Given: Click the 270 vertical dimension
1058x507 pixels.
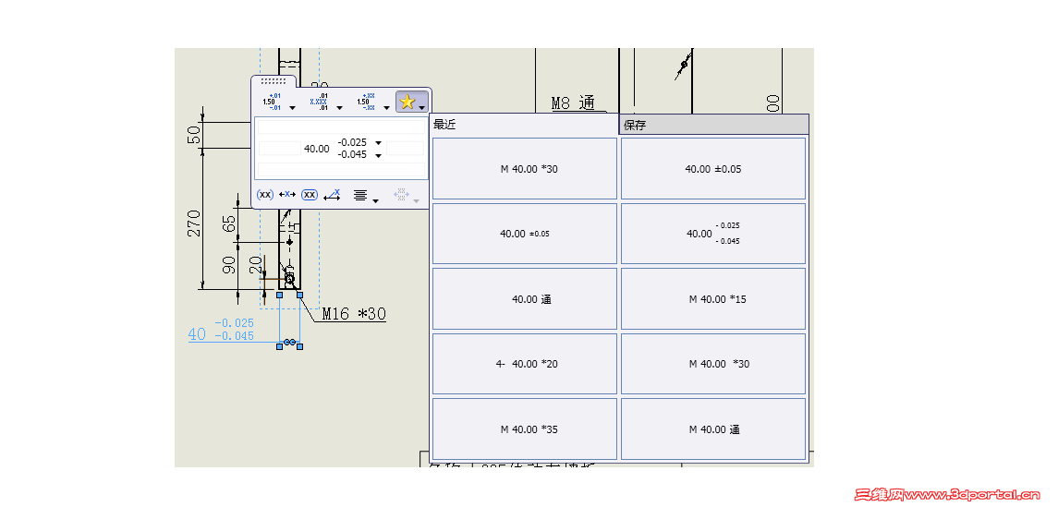Looking at the screenshot, I should tap(194, 223).
